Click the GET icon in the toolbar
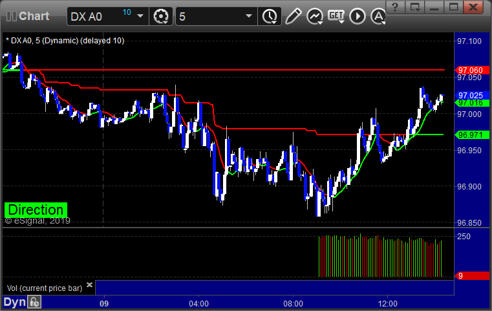This screenshot has height=311, width=492. (x=336, y=16)
